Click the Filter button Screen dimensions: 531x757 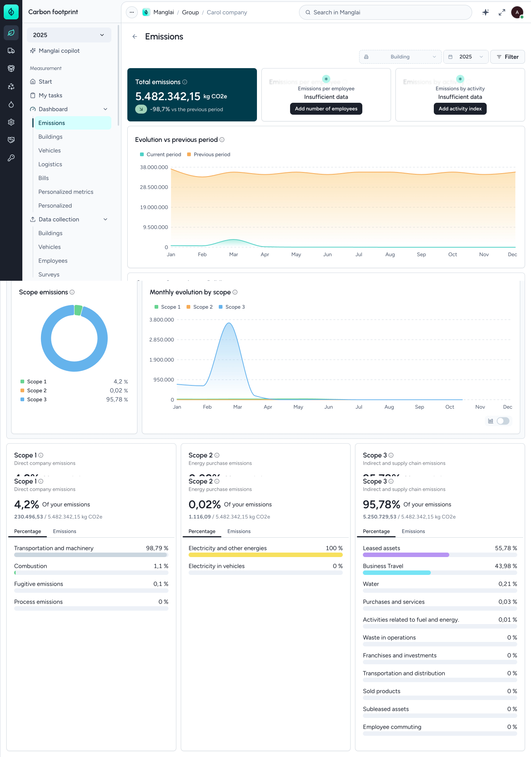508,57
